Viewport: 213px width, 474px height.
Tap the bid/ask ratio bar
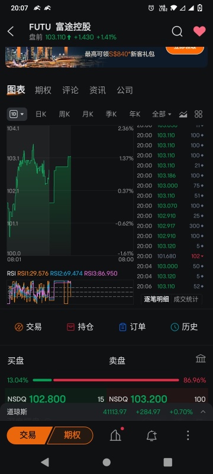106,380
